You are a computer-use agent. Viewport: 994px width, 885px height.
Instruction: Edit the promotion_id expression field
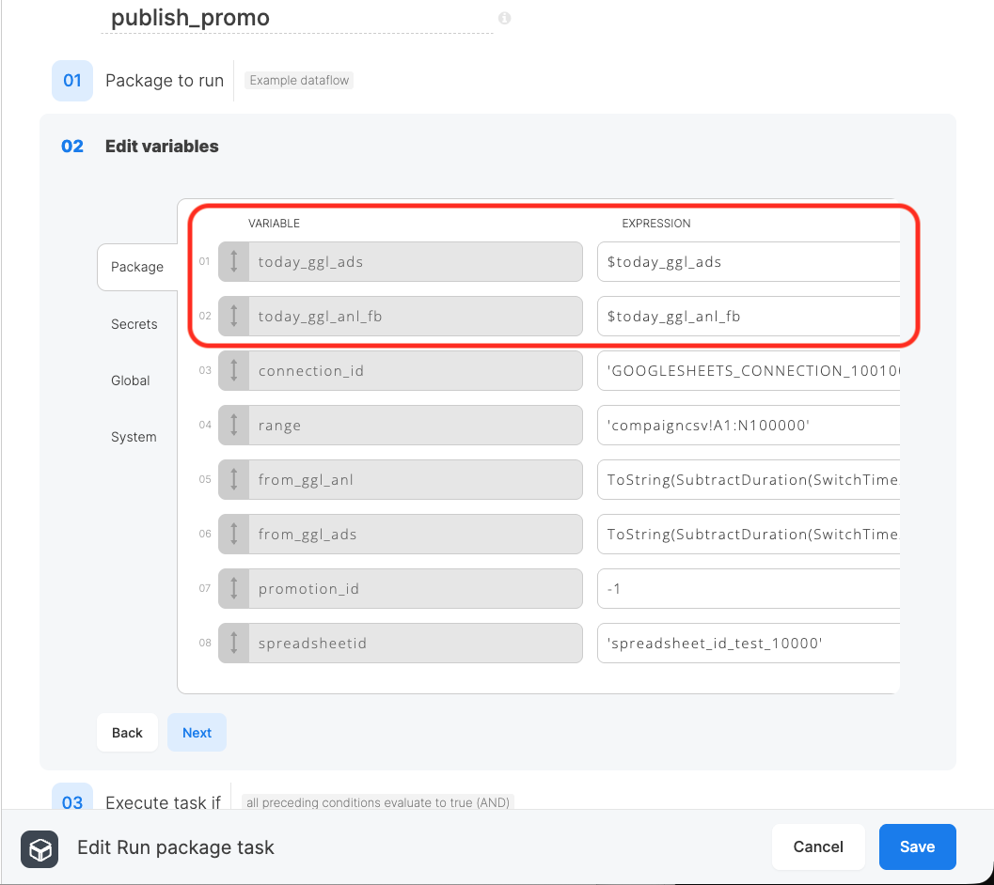[748, 588]
